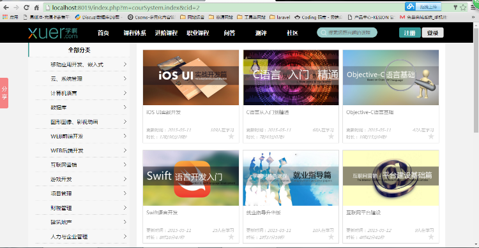Viewport: 479px width, 248px height.
Task: Expand the WEB前端开发 category chevron
Action: [125, 136]
